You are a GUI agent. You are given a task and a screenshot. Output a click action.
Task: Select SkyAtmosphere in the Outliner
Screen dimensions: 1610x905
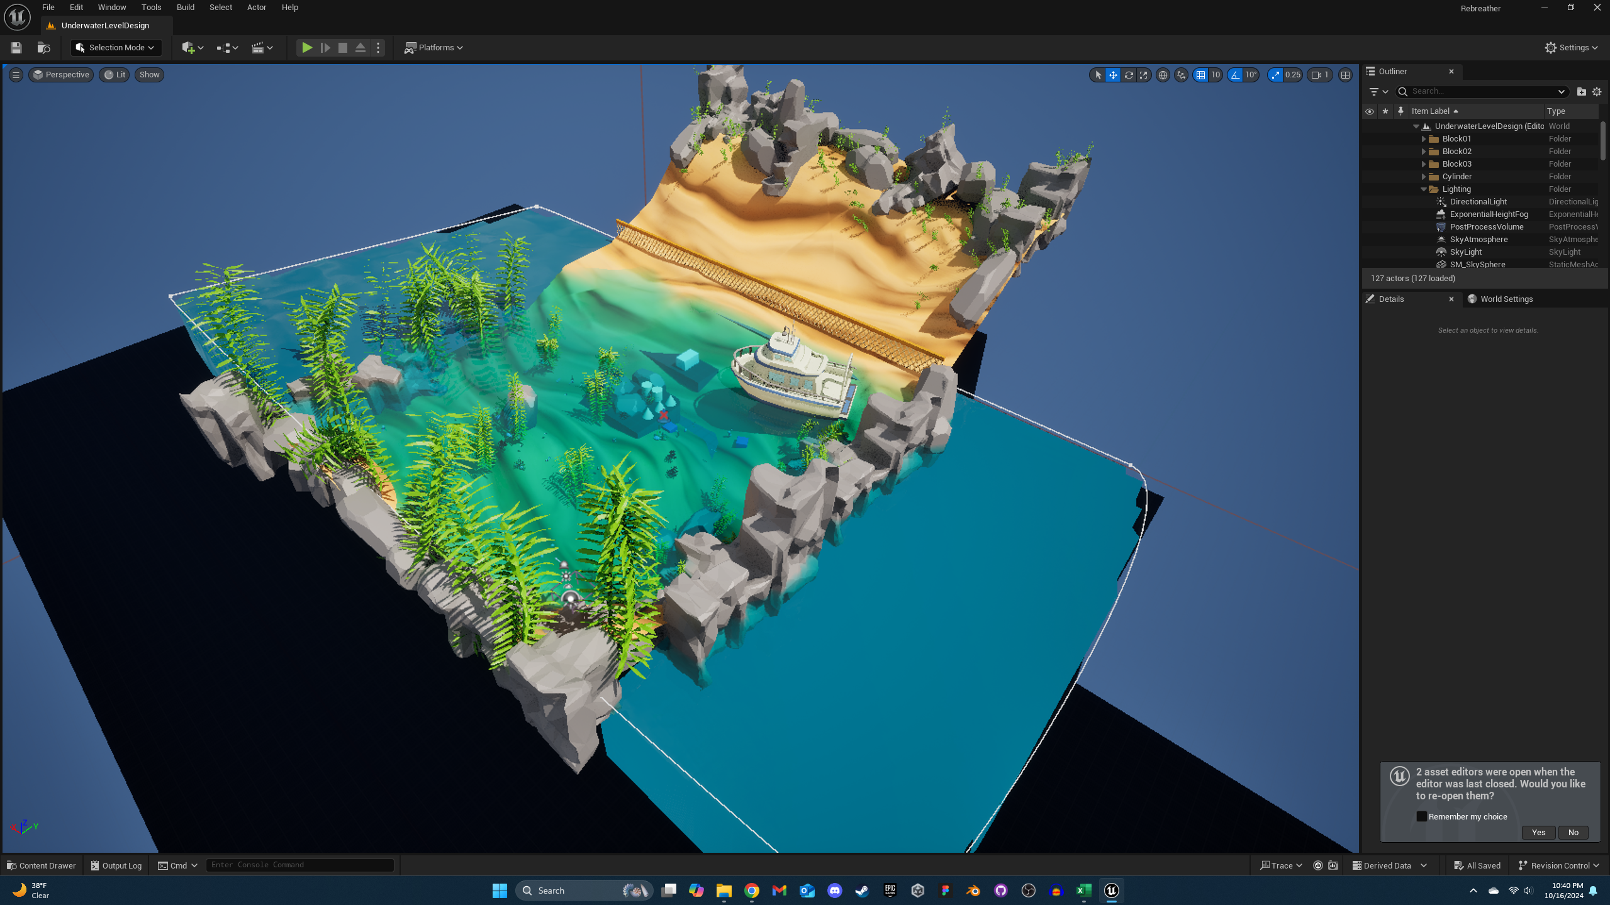[1479, 240]
